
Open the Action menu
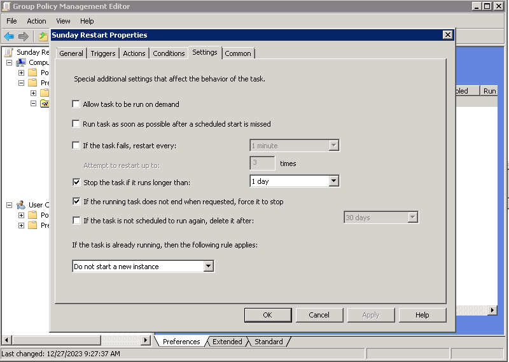tap(36, 21)
